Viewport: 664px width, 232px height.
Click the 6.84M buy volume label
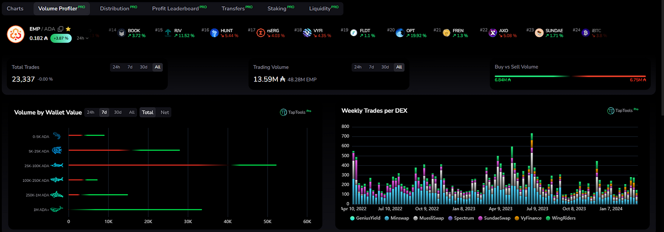tap(502, 80)
